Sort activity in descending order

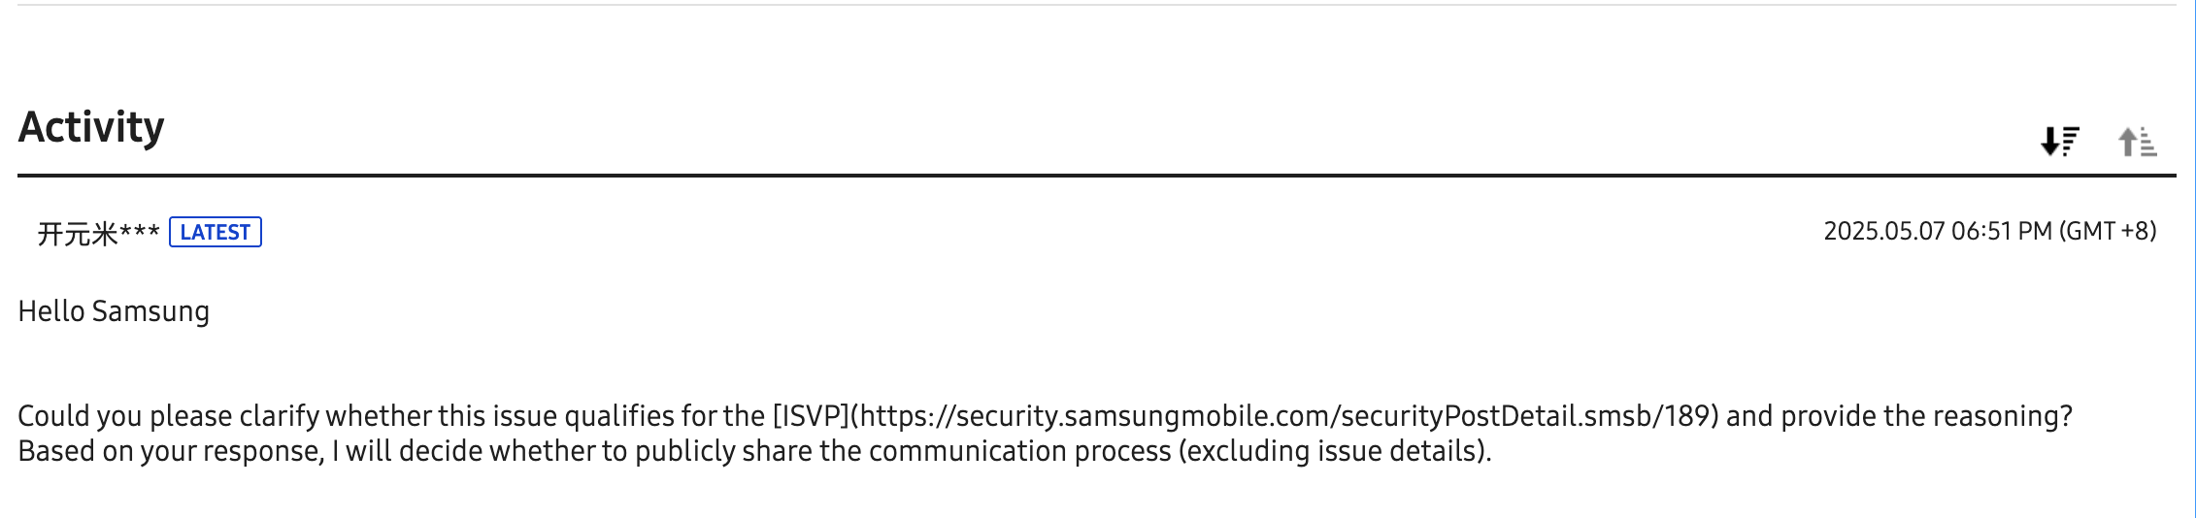pyautogui.click(x=2059, y=142)
